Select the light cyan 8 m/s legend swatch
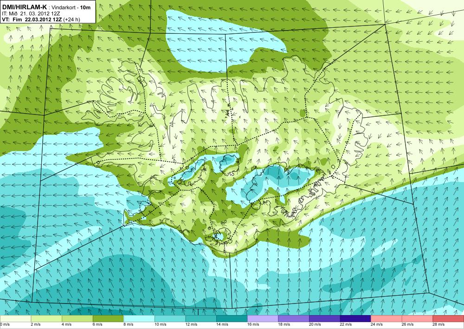The width and height of the screenshot is (464, 329). coord(139,319)
